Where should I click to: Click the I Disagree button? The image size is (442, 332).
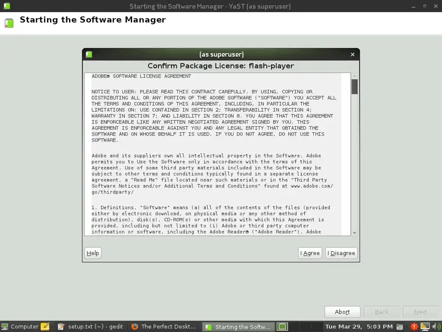click(341, 253)
